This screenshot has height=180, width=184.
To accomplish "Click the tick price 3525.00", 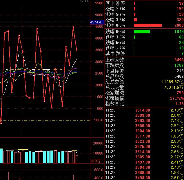I will point(143,146).
